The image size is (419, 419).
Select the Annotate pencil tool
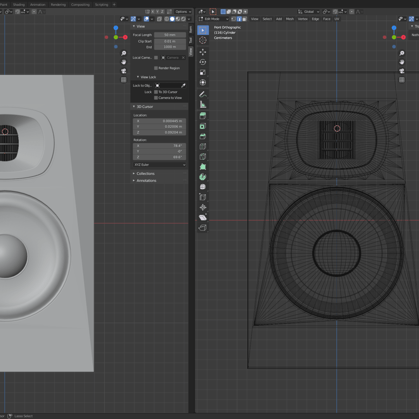tap(203, 94)
